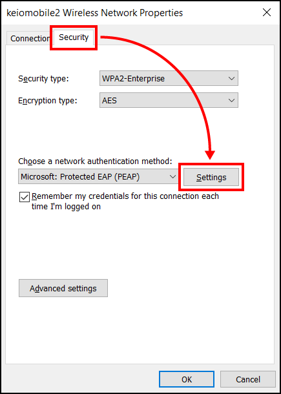This screenshot has width=281, height=394.
Task: Switch to the Connection tab
Action: coord(30,39)
